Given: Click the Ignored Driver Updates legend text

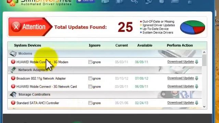Looking at the screenshot, I should pos(159,25).
